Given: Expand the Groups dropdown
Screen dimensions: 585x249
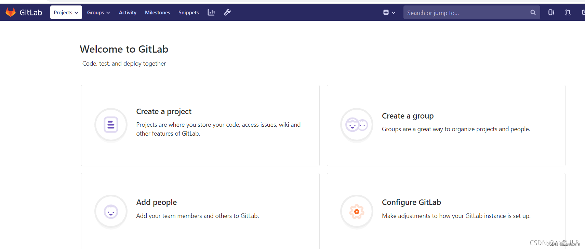Looking at the screenshot, I should pyautogui.click(x=98, y=12).
